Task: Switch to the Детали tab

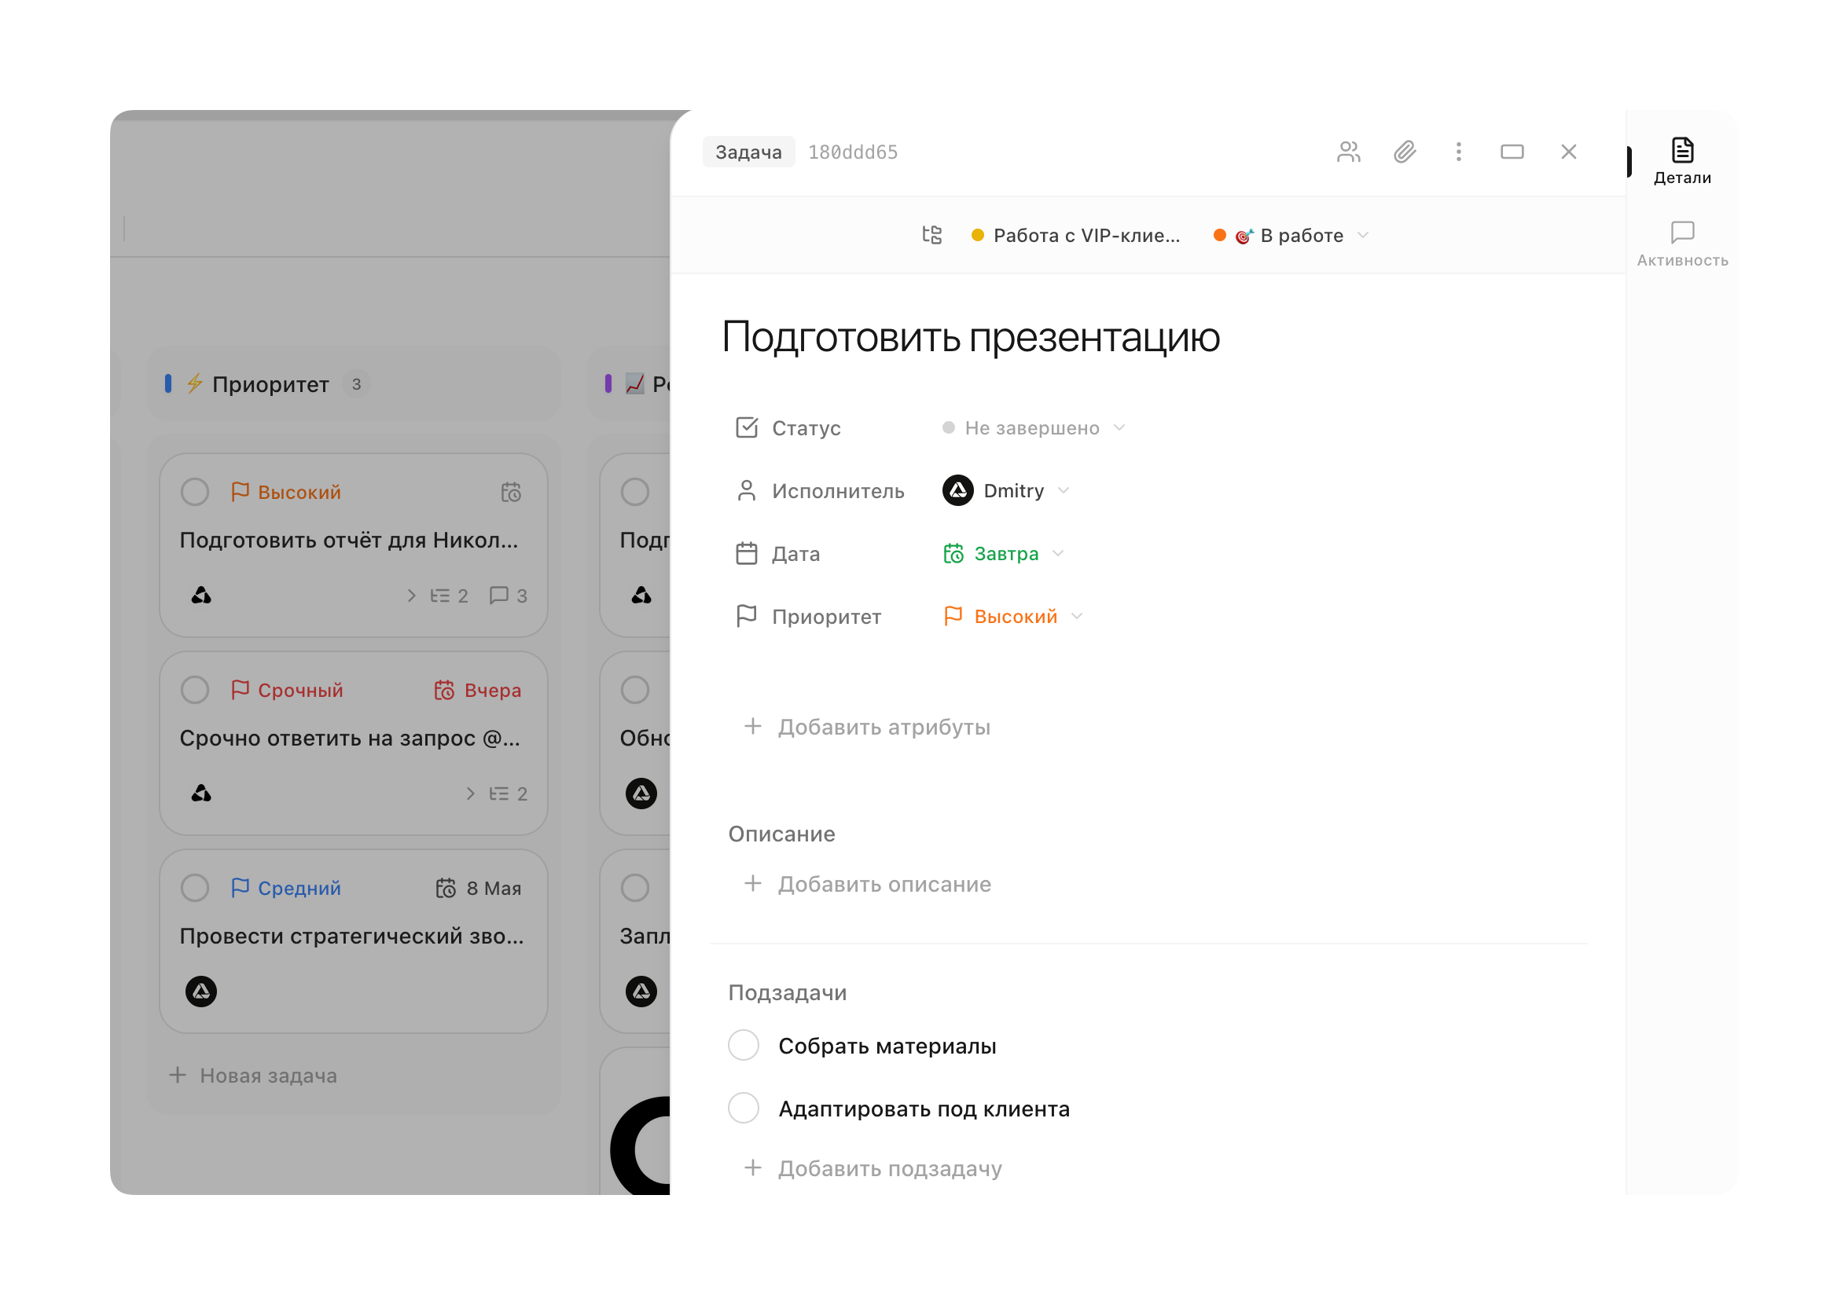Action: (1682, 161)
